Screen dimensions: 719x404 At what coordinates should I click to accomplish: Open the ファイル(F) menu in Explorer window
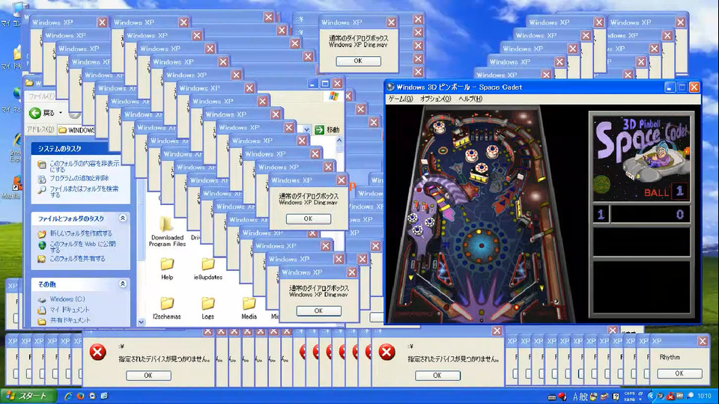[41, 97]
